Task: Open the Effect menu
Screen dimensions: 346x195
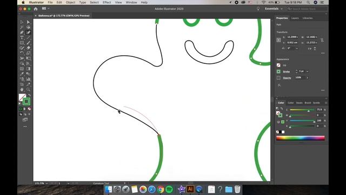Action: [107, 2]
